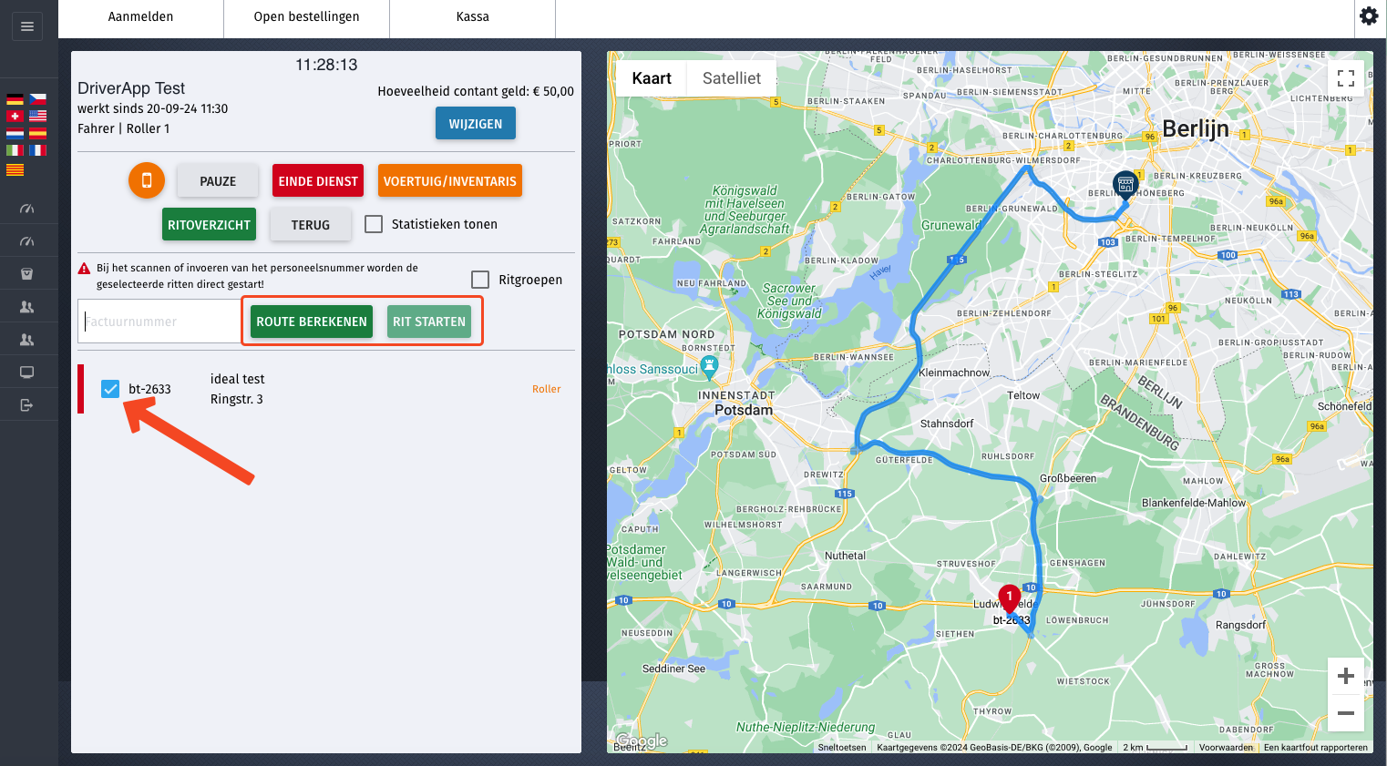This screenshot has height=766, width=1387.
Task: Open the shopping basket sidebar icon
Action: pyautogui.click(x=27, y=274)
